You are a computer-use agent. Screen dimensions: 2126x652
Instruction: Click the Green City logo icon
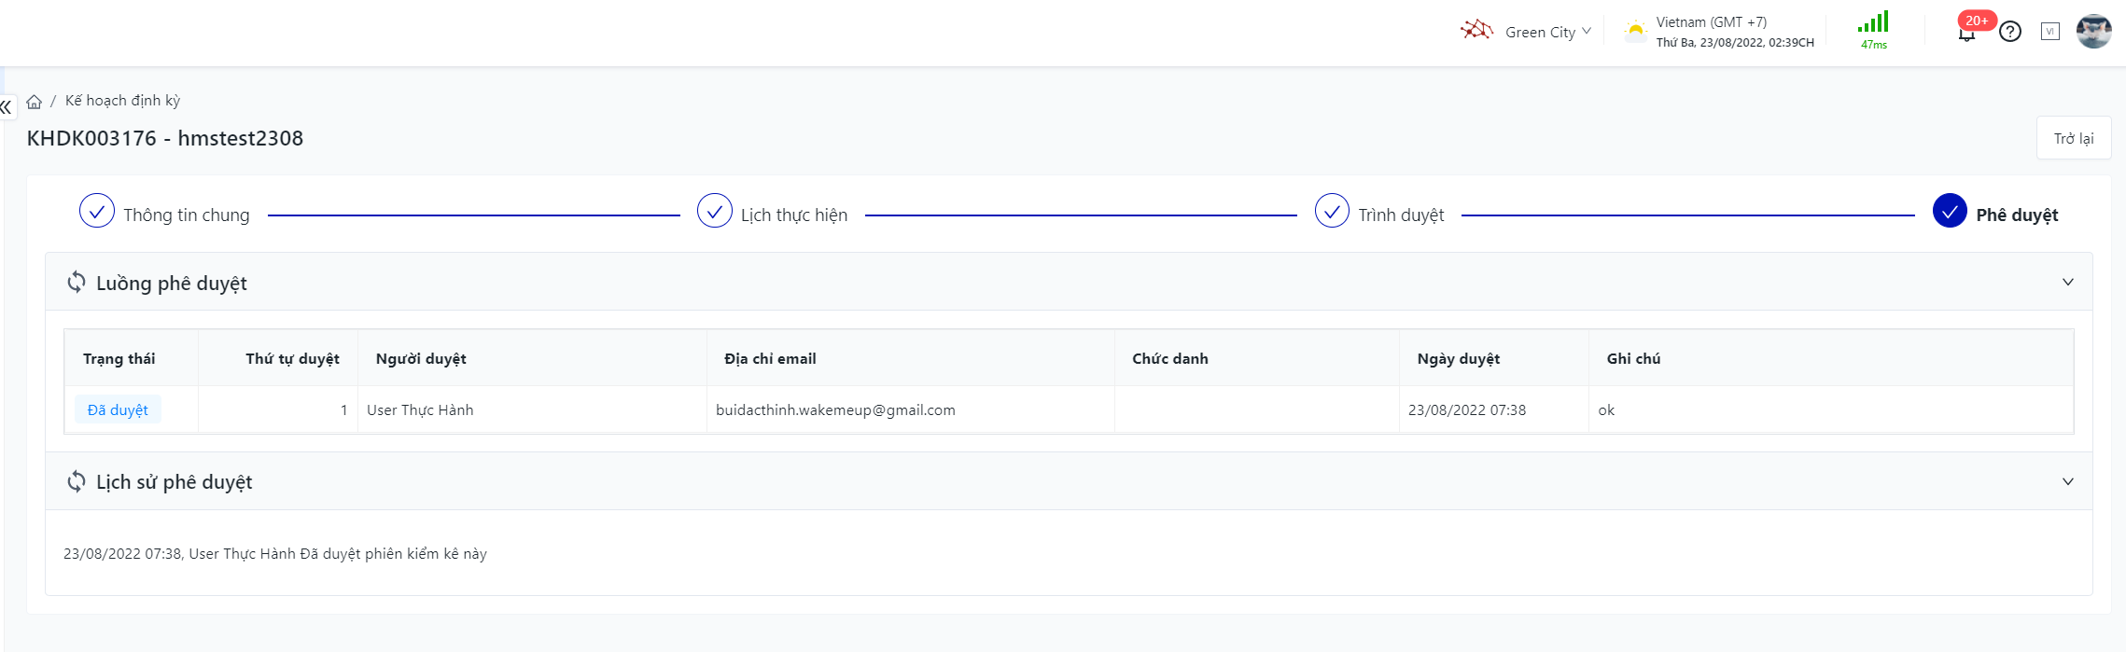click(x=1476, y=31)
